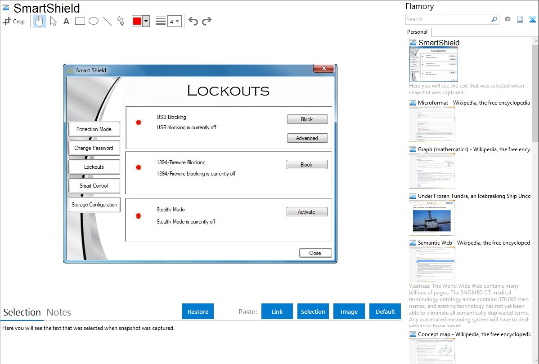Image resolution: width=539 pixels, height=364 pixels.
Task: Open Advanced USB blocking options
Action: point(307,138)
